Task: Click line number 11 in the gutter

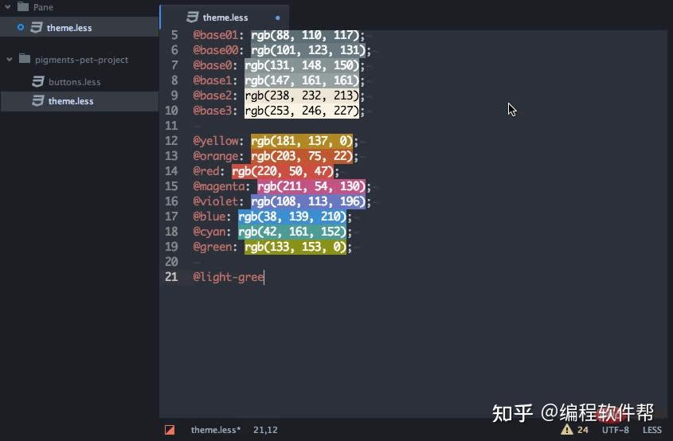Action: click(x=171, y=126)
